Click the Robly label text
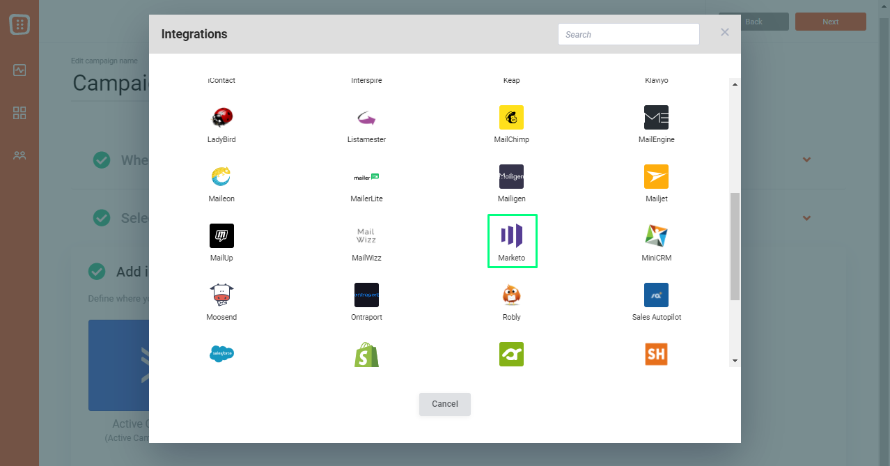Image resolution: width=890 pixels, height=466 pixels. 511,317
